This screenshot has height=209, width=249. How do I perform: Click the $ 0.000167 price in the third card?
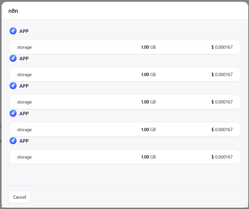[222, 102]
